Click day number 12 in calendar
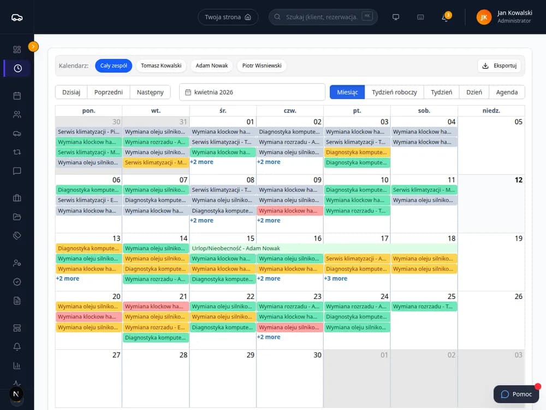This screenshot has width=546, height=410. pos(519,180)
